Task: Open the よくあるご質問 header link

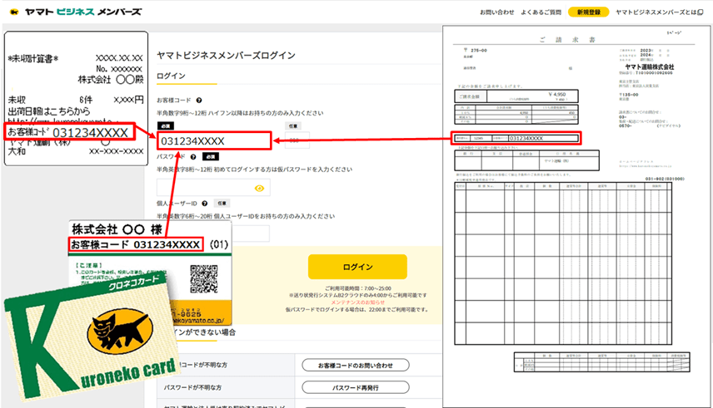Action: (541, 12)
